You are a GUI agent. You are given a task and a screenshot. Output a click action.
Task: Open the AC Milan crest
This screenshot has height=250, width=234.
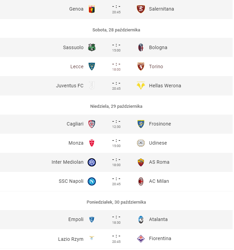click(x=142, y=182)
